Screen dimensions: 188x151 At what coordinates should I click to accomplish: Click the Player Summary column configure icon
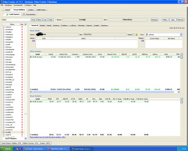coord(182,54)
